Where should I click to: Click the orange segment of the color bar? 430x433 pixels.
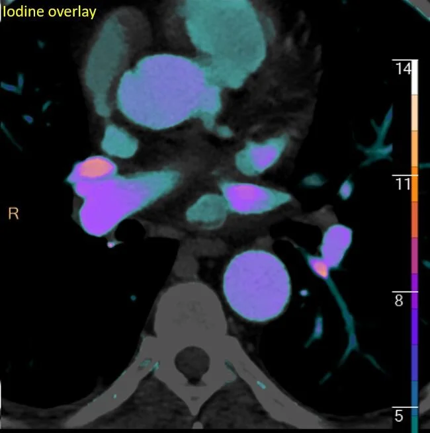pos(415,184)
